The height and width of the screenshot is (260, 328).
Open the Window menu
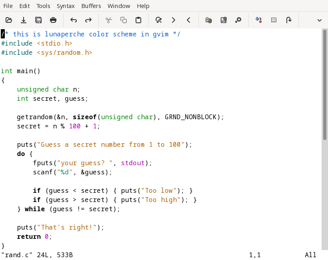click(x=119, y=6)
